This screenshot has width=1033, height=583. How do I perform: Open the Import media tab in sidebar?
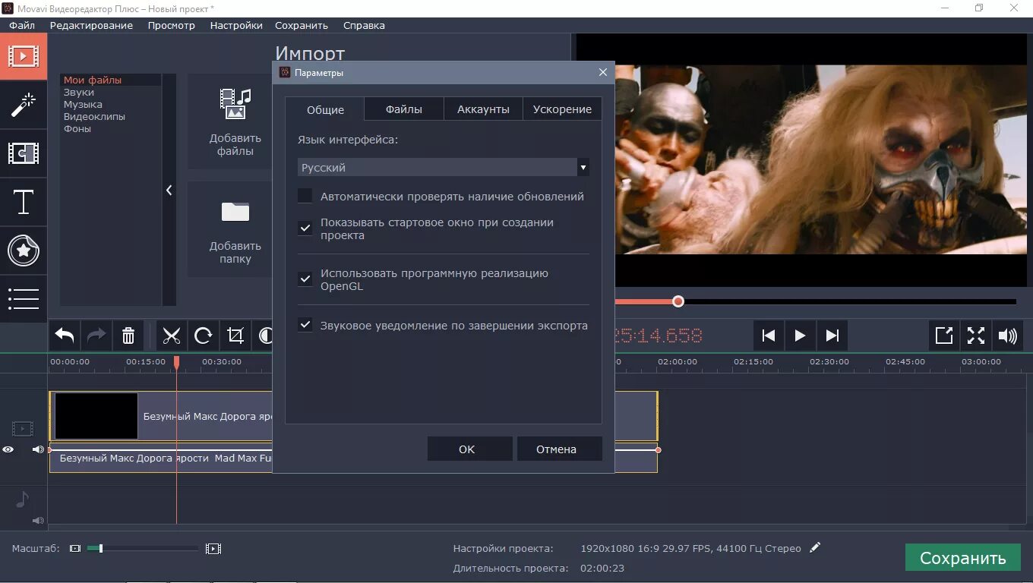[x=24, y=56]
